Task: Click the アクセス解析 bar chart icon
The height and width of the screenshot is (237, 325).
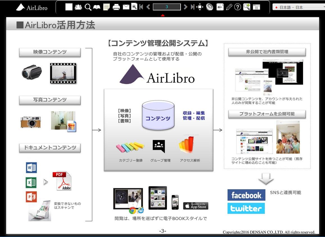Action: [187, 145]
